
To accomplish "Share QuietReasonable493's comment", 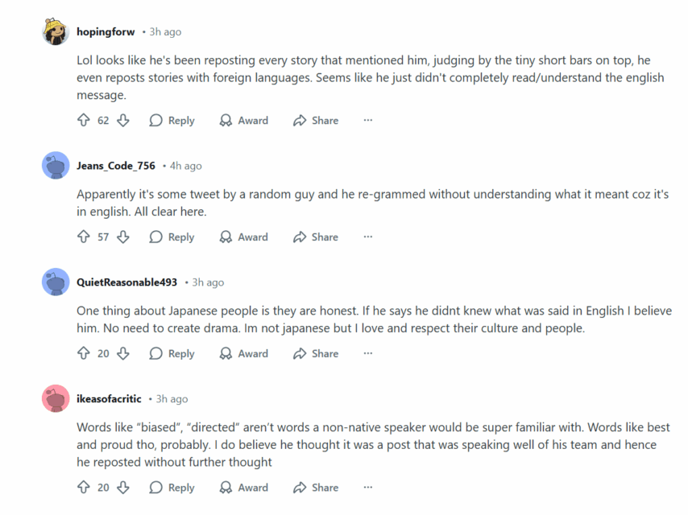I will pos(316,354).
